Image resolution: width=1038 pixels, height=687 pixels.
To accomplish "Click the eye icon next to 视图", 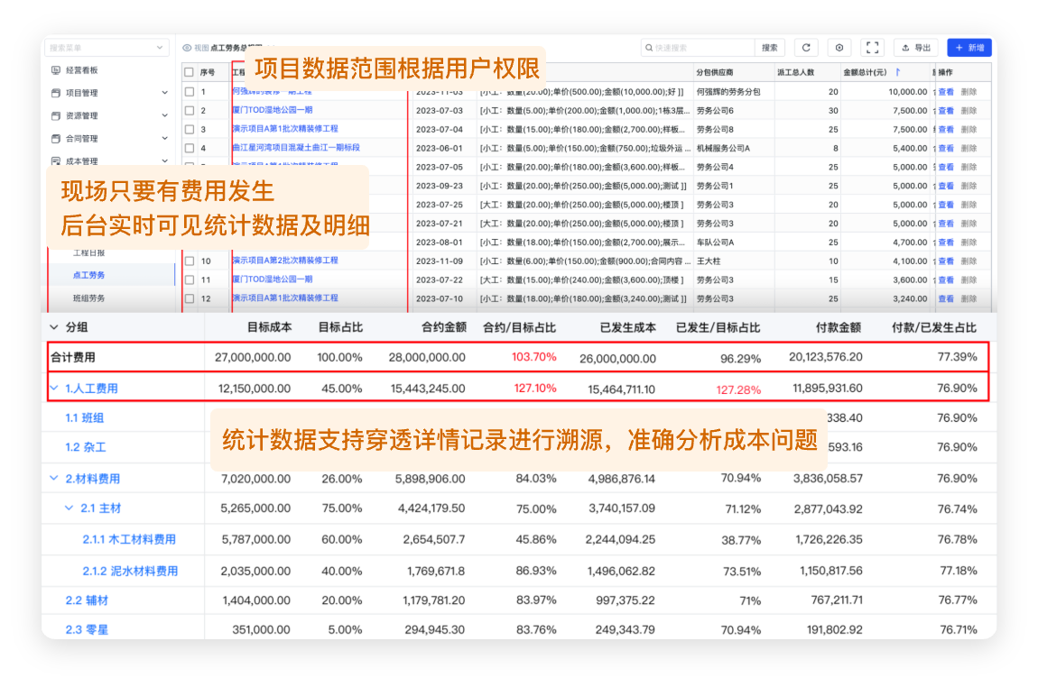I will point(187,48).
